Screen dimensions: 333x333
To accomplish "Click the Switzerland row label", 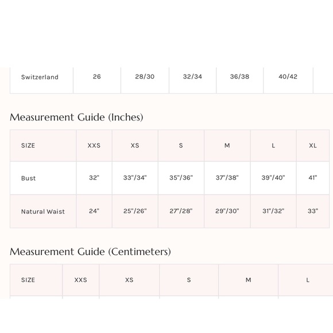I will 40,77.
